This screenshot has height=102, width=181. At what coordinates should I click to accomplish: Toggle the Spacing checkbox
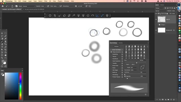(125, 76)
